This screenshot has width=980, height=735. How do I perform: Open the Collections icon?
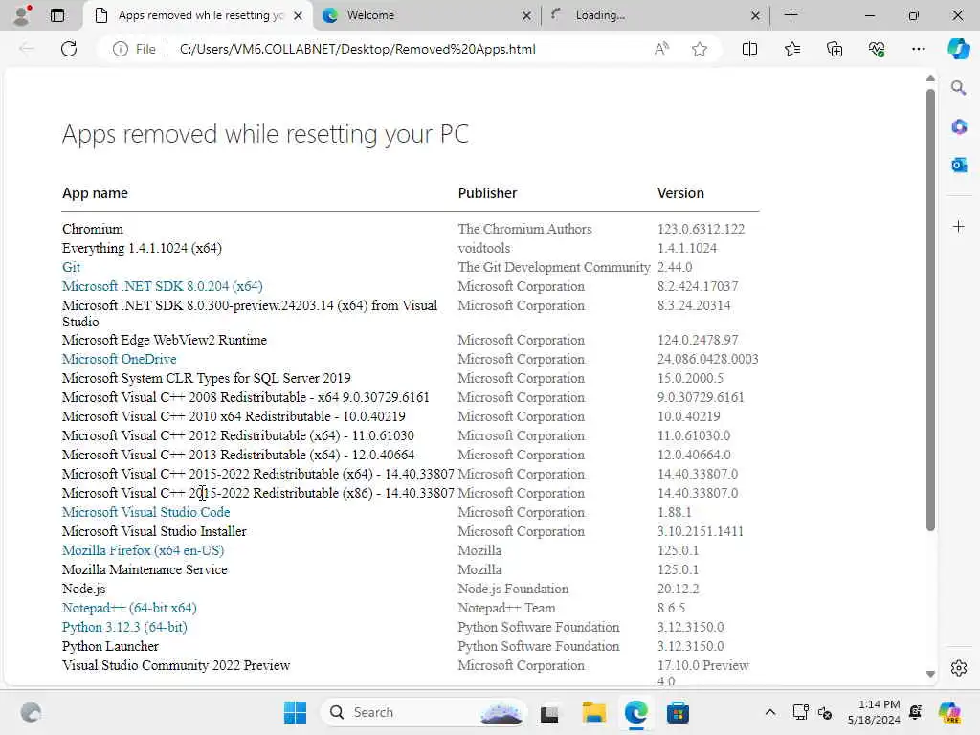pos(835,49)
